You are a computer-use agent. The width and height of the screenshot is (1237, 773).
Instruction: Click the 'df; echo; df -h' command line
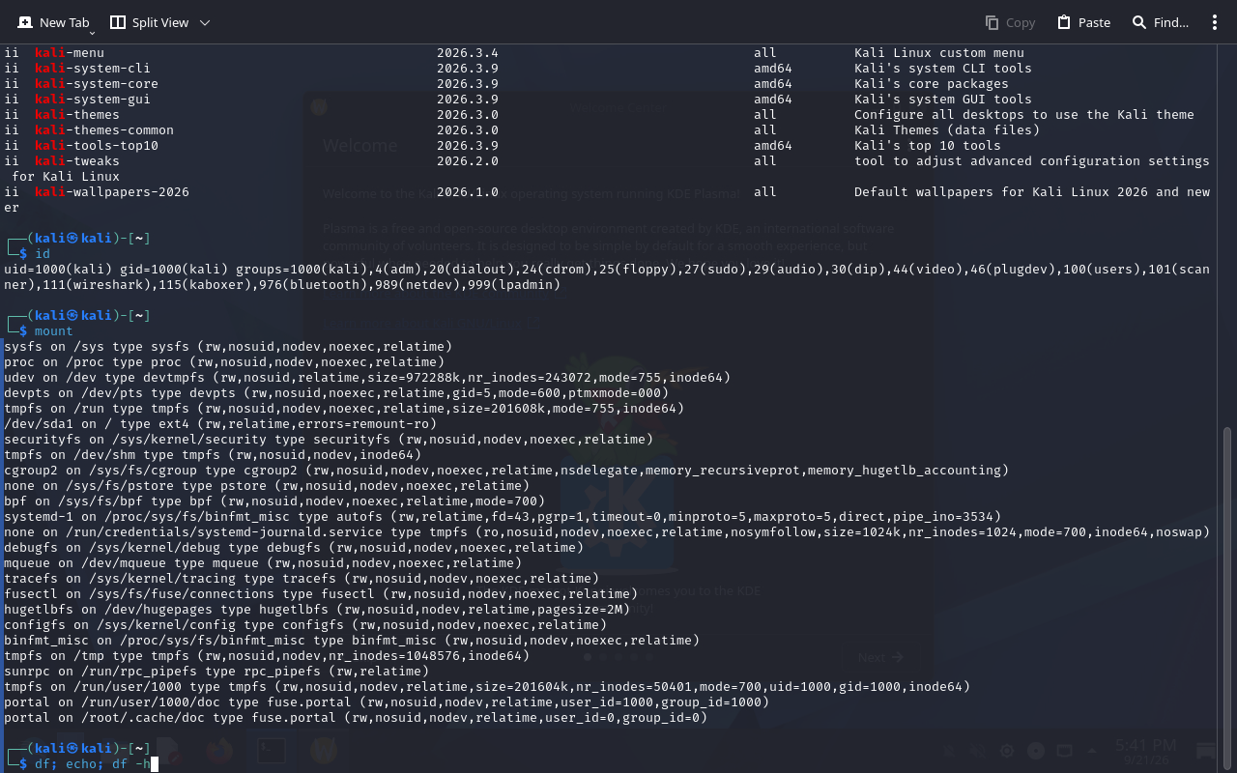coord(93,764)
